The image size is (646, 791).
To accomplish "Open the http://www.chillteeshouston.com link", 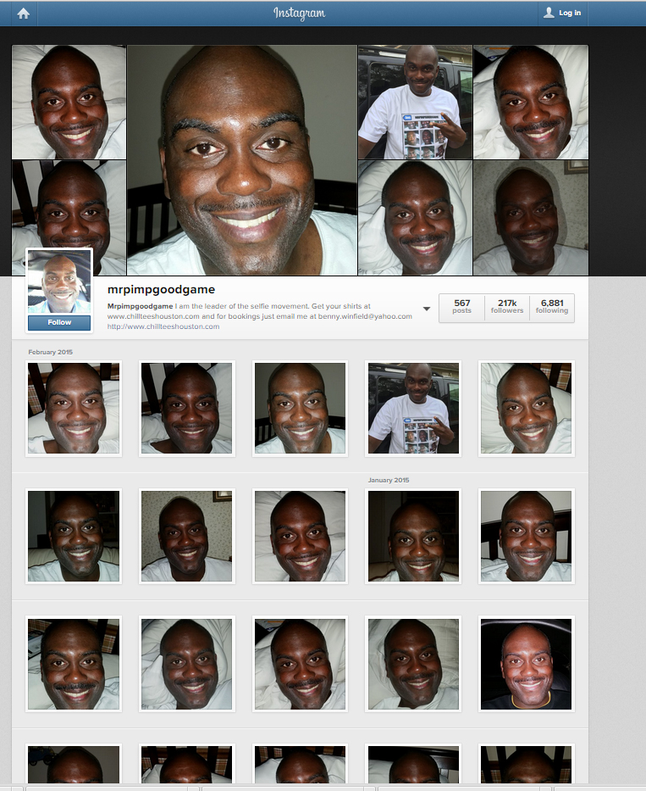I will click(163, 326).
